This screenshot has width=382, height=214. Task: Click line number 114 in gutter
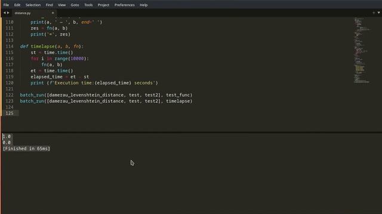click(10, 46)
